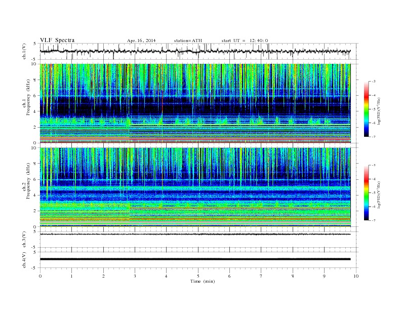Click the "8" kHz tick label on ch.1 spectrogram
This screenshot has width=401, height=310.
coord(35,80)
